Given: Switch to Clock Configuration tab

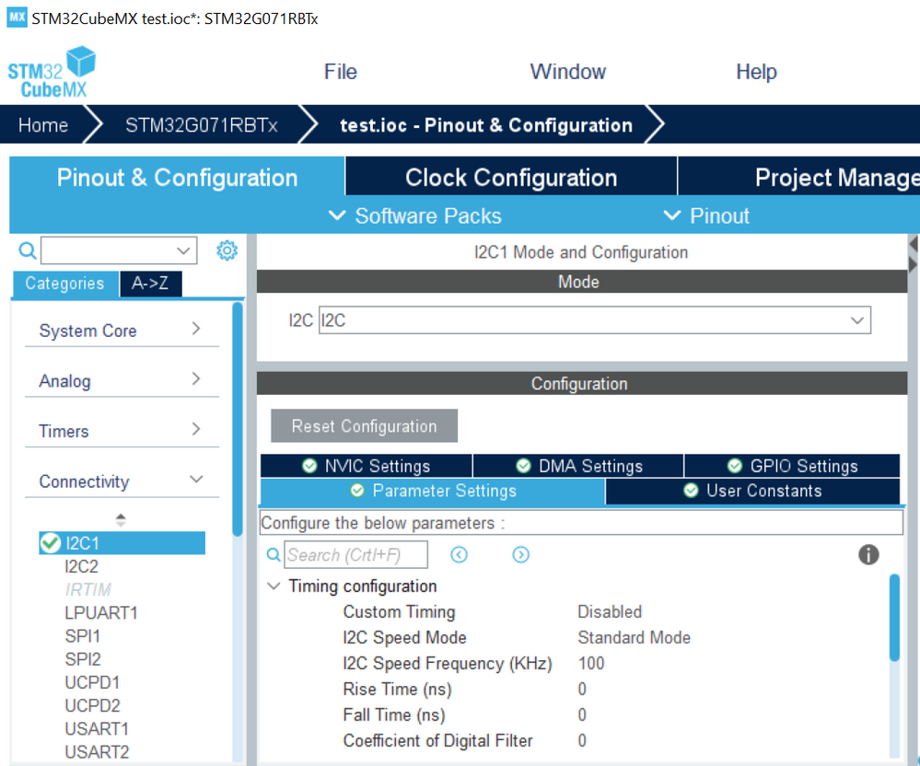Looking at the screenshot, I should click(511, 177).
